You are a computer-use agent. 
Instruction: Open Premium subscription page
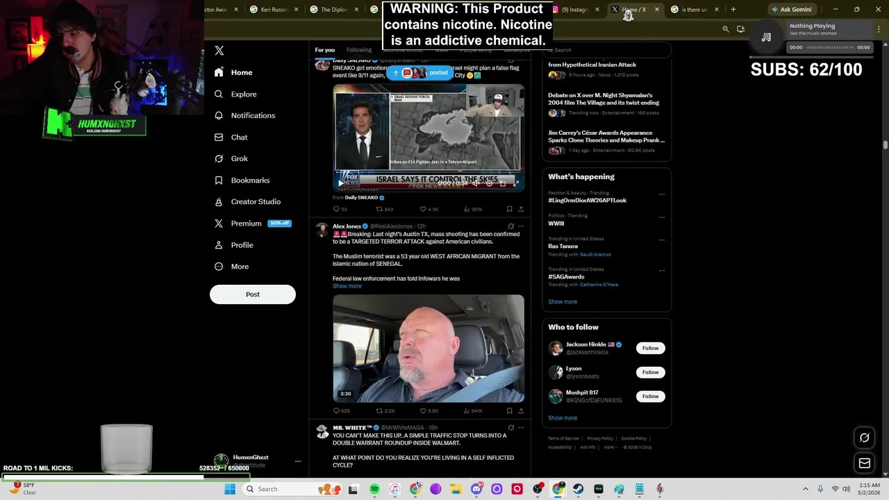[x=252, y=223]
